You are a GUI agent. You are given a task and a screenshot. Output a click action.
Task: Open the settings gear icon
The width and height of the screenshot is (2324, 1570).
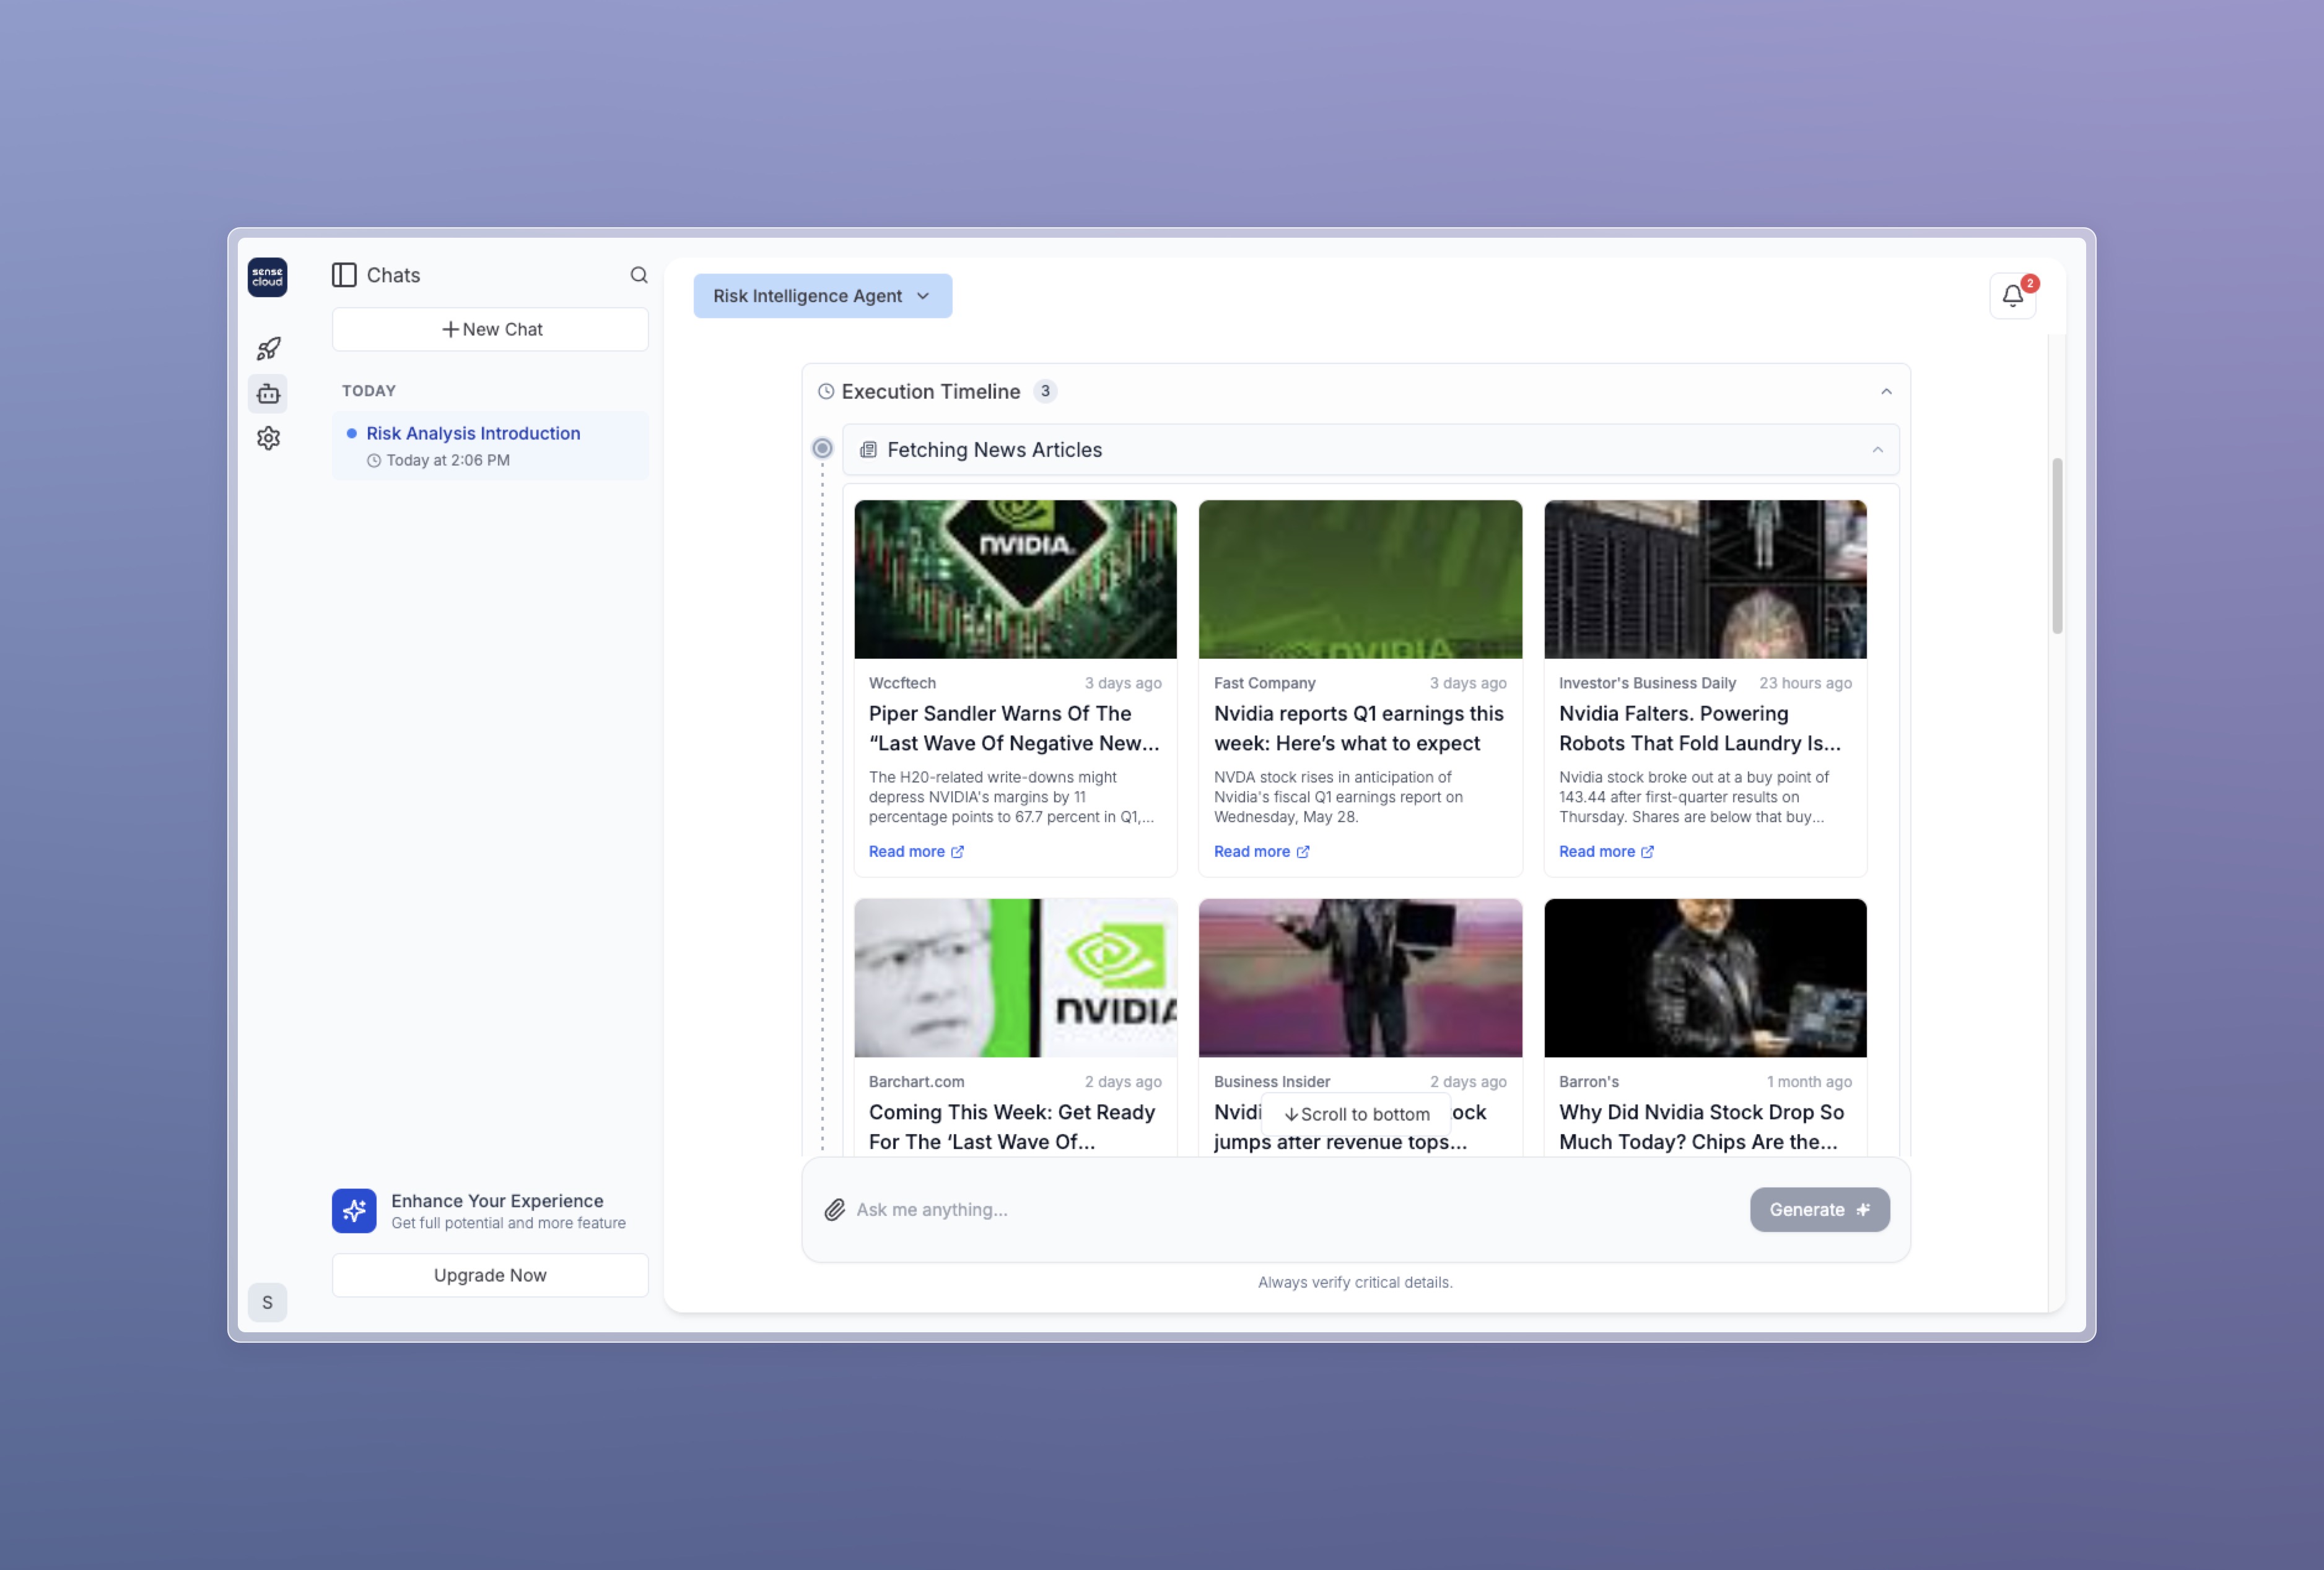click(268, 438)
